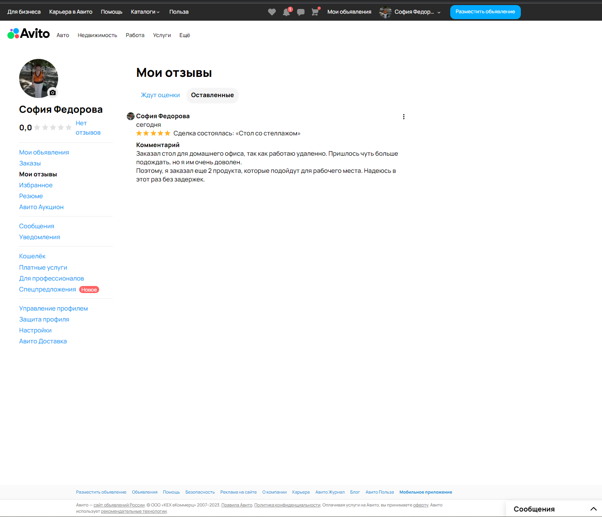
Task: Click the large profile avatar photo
Action: click(39, 78)
